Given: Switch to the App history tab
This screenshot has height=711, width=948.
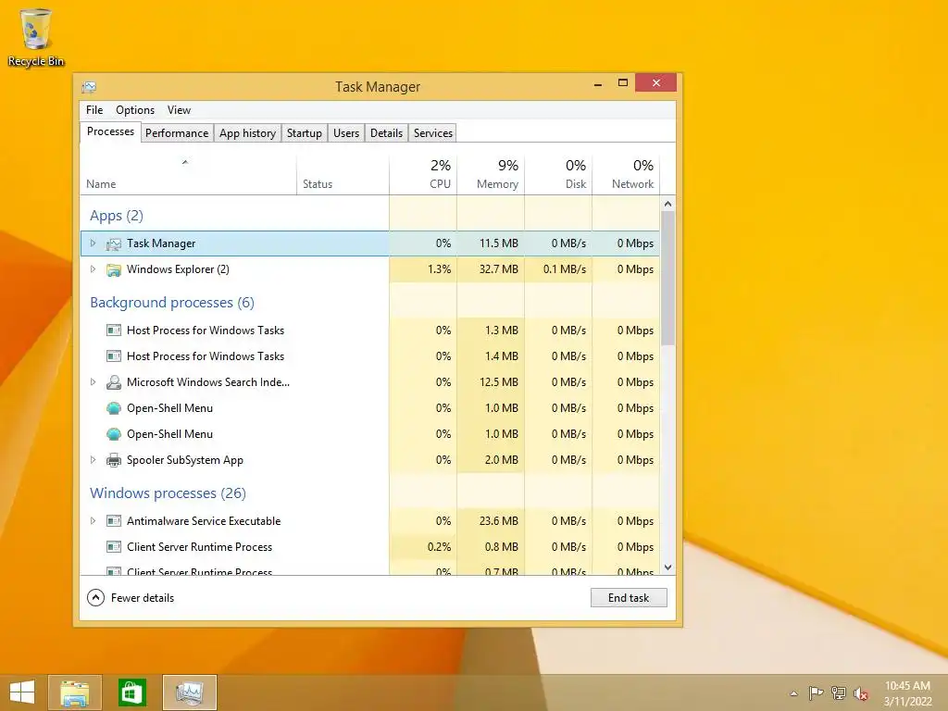Looking at the screenshot, I should [x=247, y=133].
